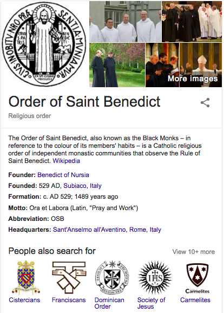Viewport: 224px width, 313px height.
Task: Open the Wikipedia source link
Action: click(66, 161)
